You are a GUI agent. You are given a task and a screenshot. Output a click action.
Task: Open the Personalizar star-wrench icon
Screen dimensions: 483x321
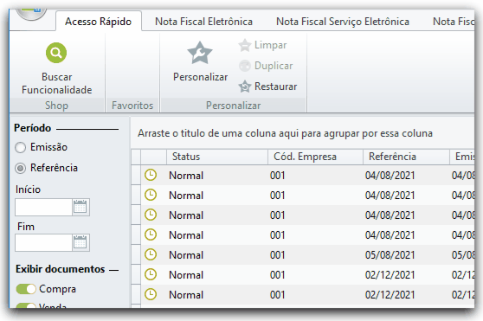(x=200, y=53)
